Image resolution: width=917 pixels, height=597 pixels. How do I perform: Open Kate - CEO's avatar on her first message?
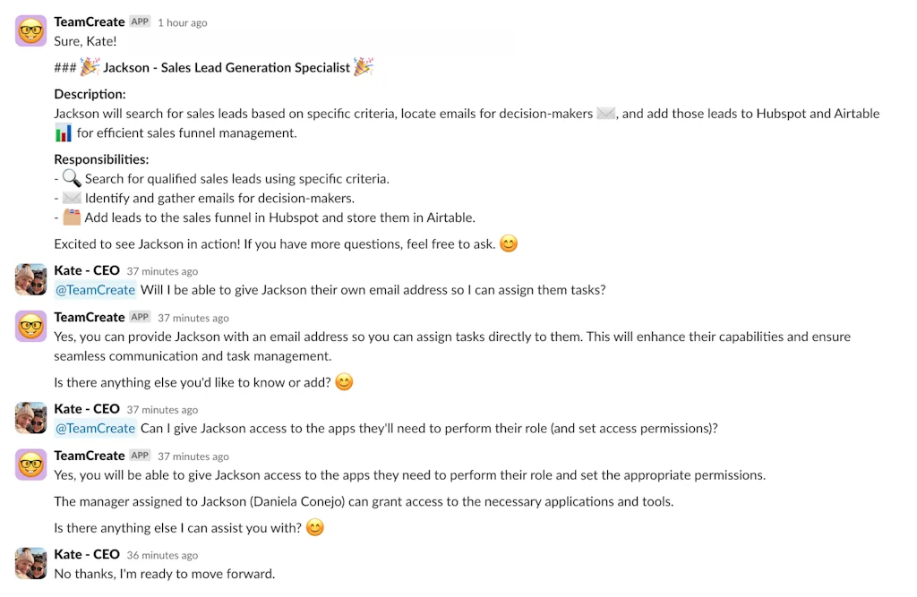pos(30,278)
